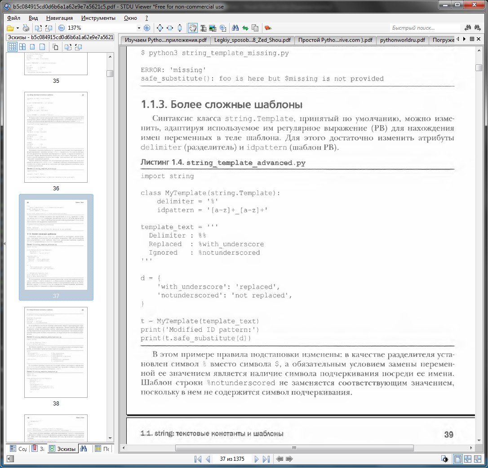Viewport: 488px width, 468px height.
Task: Select largest thumbnail view
Action: (42, 47)
